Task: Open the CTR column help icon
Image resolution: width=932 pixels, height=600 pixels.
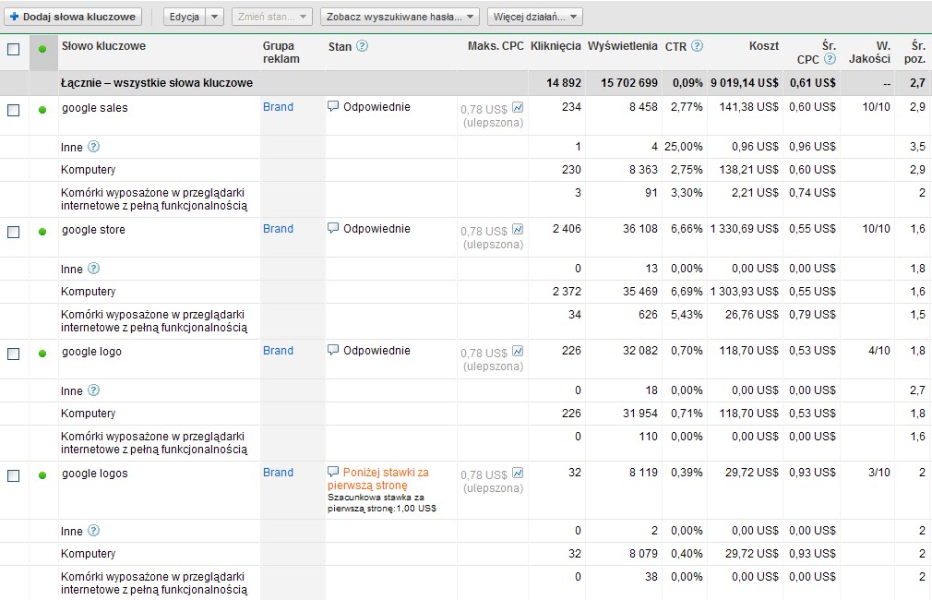Action: (698, 46)
